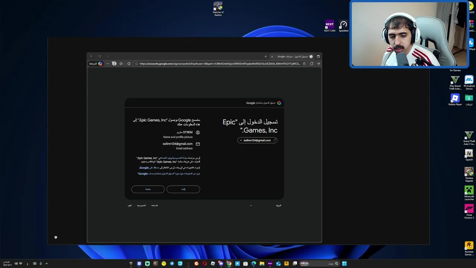The width and height of the screenshot is (476, 268).
Task: Click the browser address bar URL
Action: pos(220,64)
